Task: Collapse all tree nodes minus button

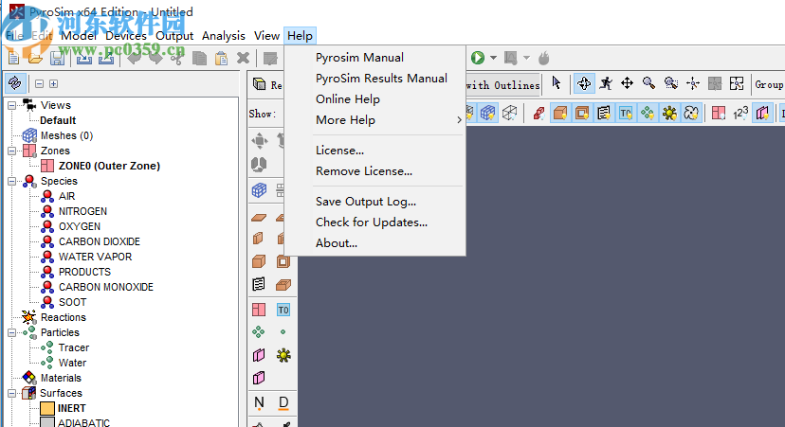Action: coord(39,83)
